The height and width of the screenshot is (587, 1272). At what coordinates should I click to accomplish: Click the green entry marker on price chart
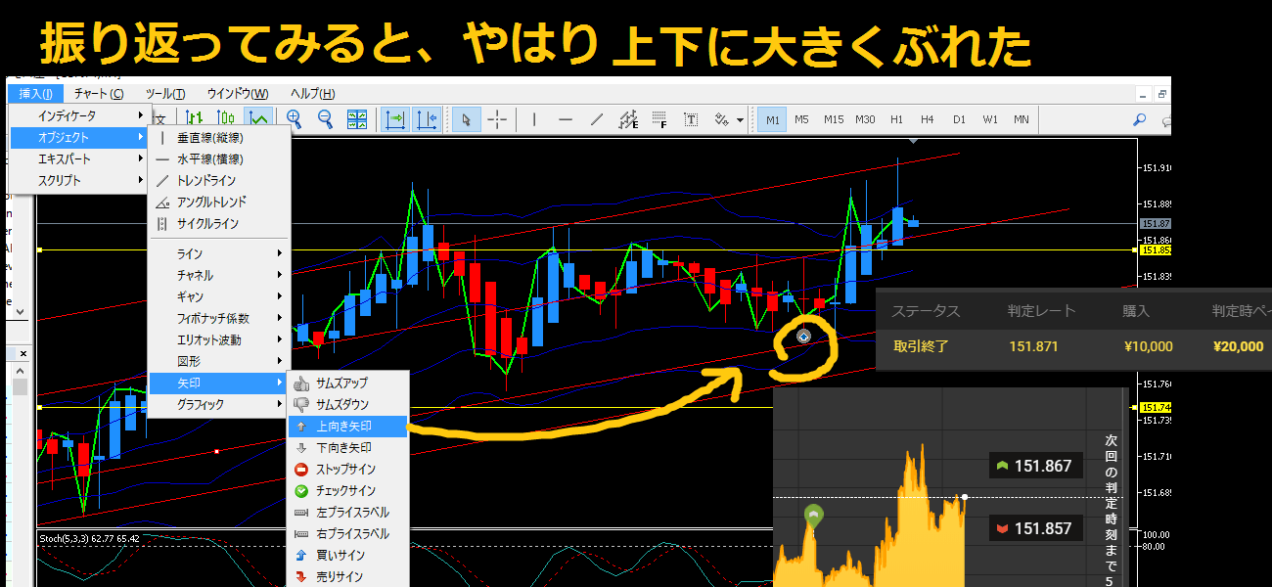(812, 516)
